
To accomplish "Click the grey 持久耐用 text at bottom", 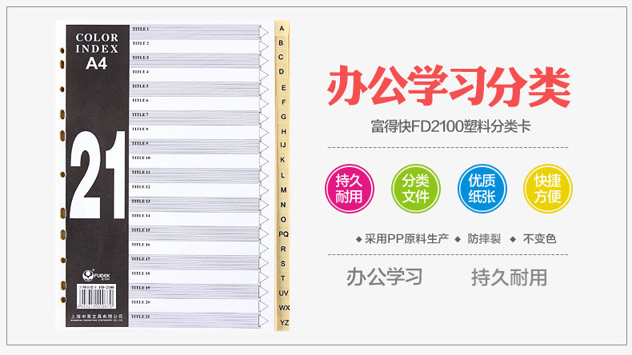I will coord(509,277).
